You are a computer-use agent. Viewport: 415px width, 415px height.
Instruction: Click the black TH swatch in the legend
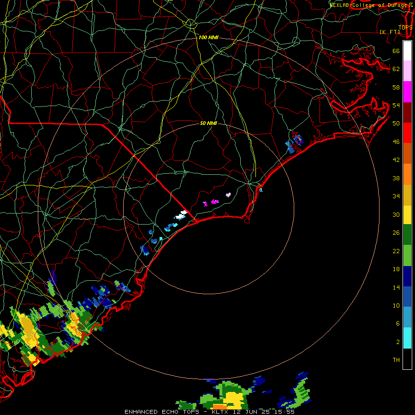click(407, 359)
